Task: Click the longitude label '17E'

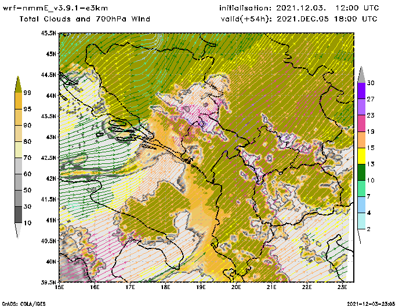Action: [x=130, y=287]
